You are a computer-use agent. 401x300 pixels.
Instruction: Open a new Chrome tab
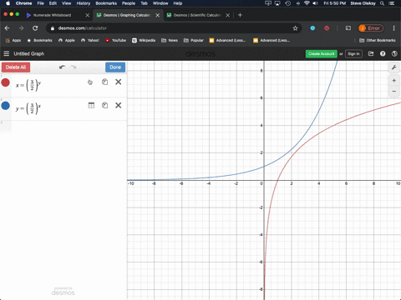240,15
